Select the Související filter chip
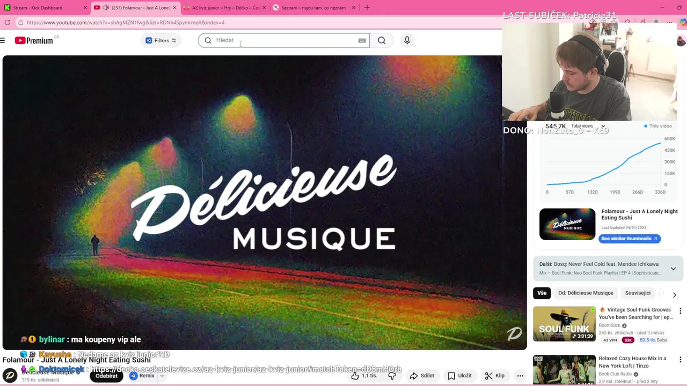This screenshot has height=386, width=687. point(638,293)
